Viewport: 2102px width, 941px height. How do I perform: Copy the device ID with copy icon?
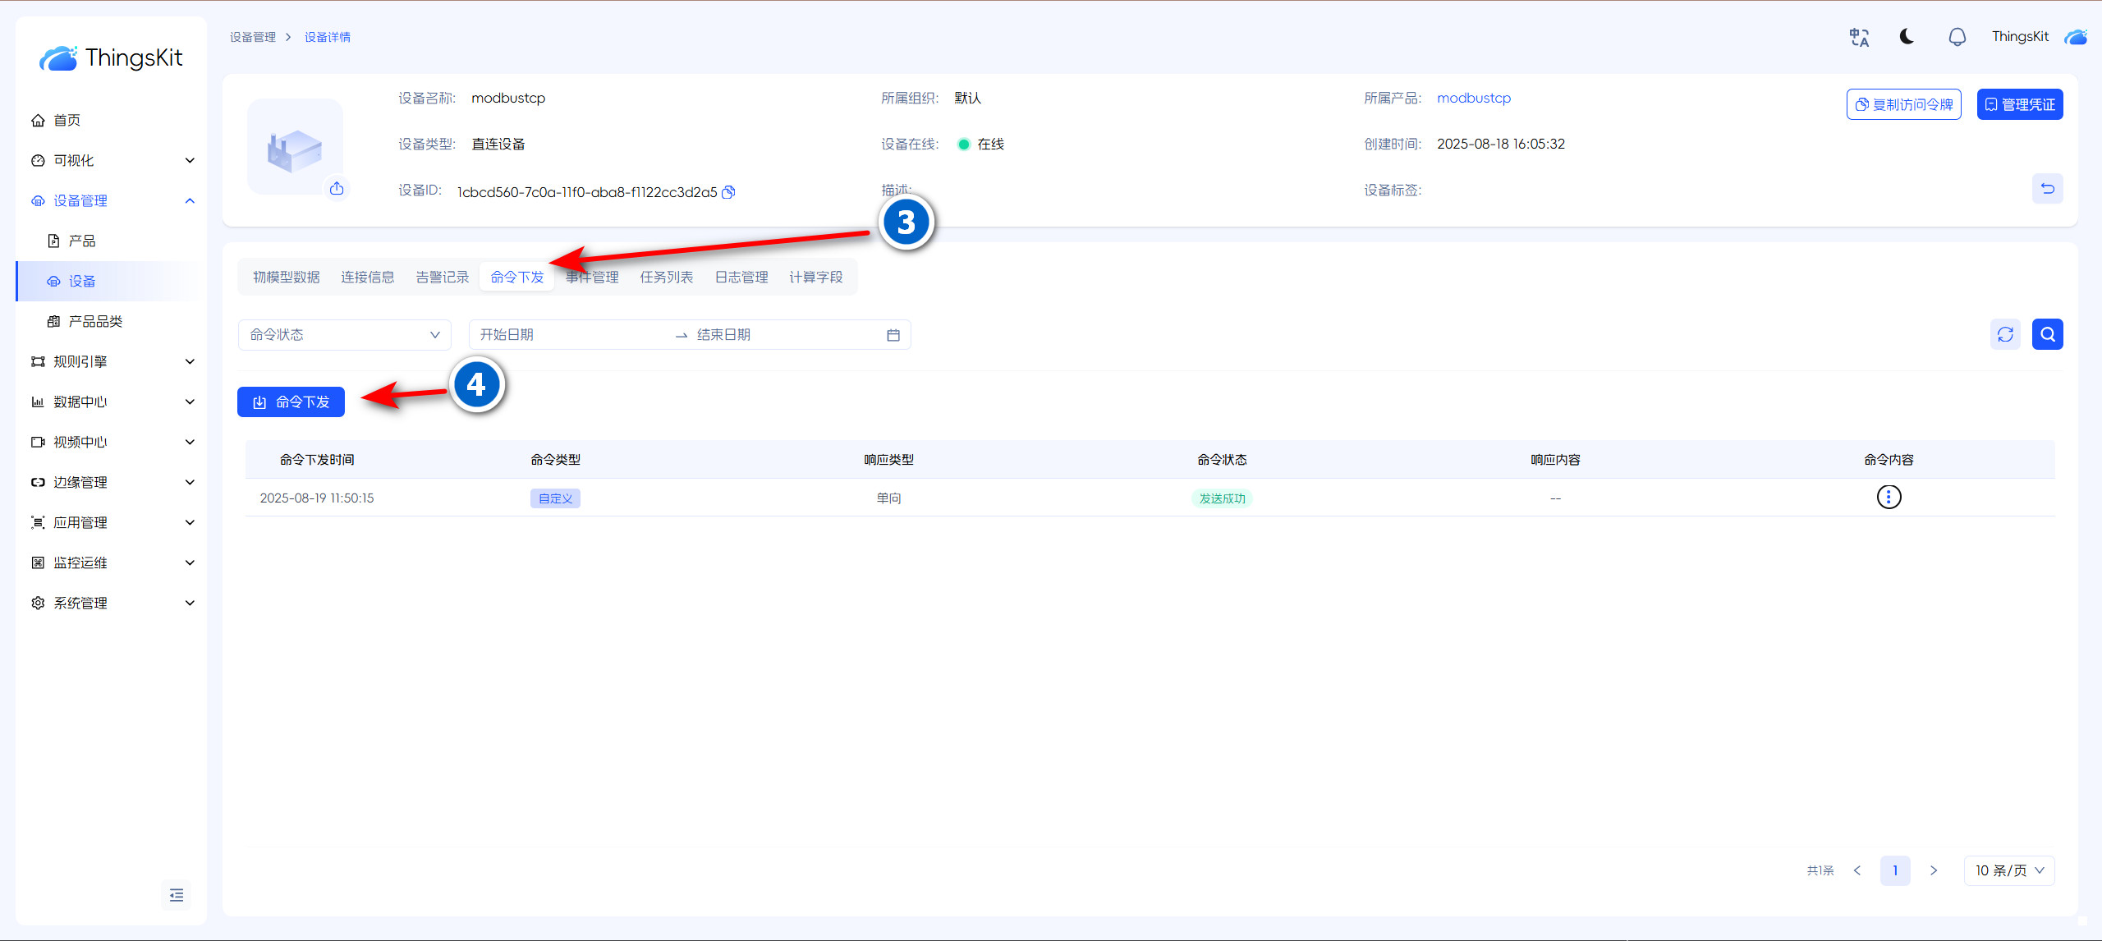coord(728,192)
